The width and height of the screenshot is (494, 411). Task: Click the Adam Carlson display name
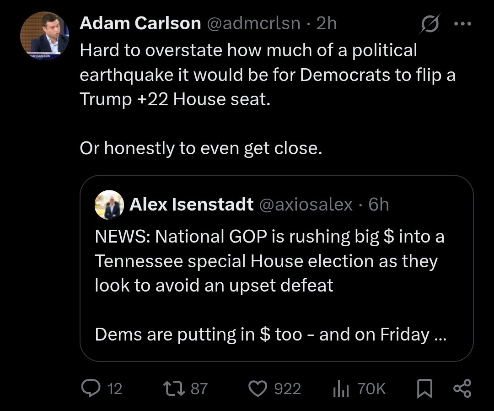pyautogui.click(x=140, y=24)
